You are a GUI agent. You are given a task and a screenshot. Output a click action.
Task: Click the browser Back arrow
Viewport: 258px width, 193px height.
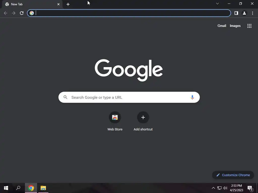point(6,13)
